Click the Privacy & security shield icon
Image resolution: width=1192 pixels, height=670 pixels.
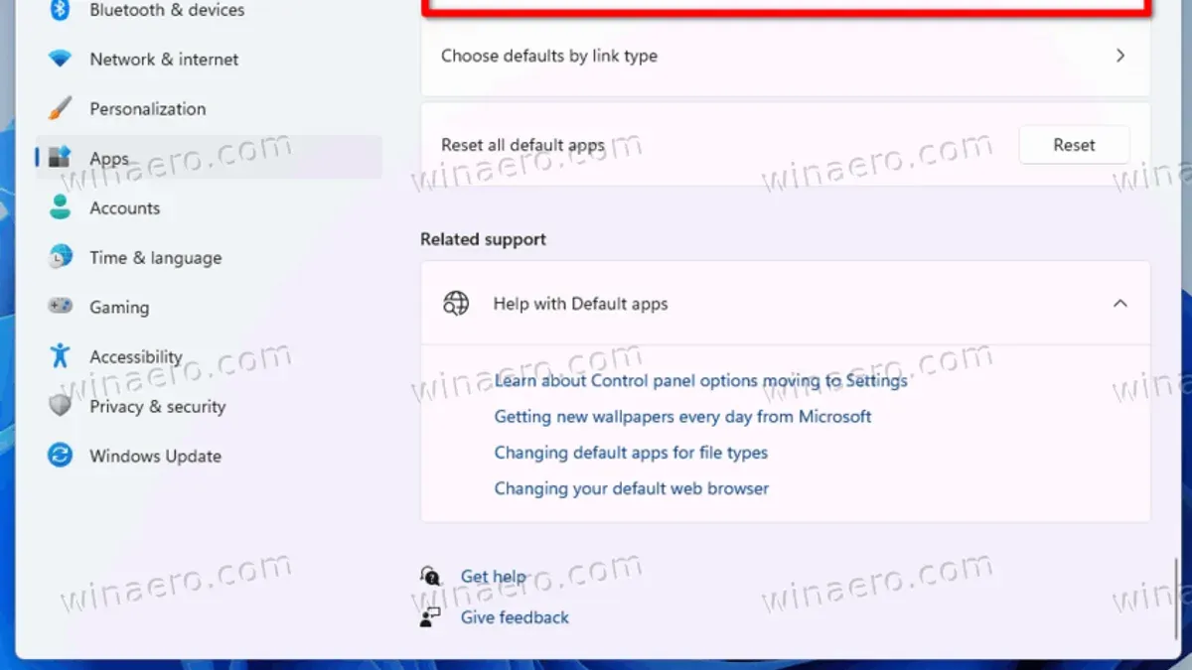pyautogui.click(x=61, y=406)
